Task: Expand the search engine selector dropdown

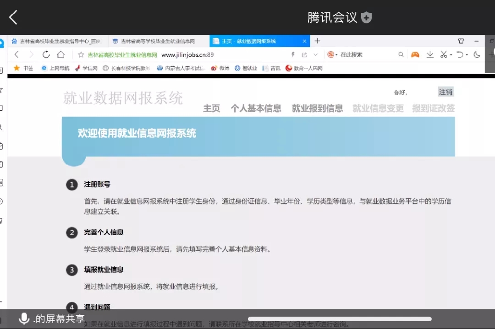Action: click(337, 55)
